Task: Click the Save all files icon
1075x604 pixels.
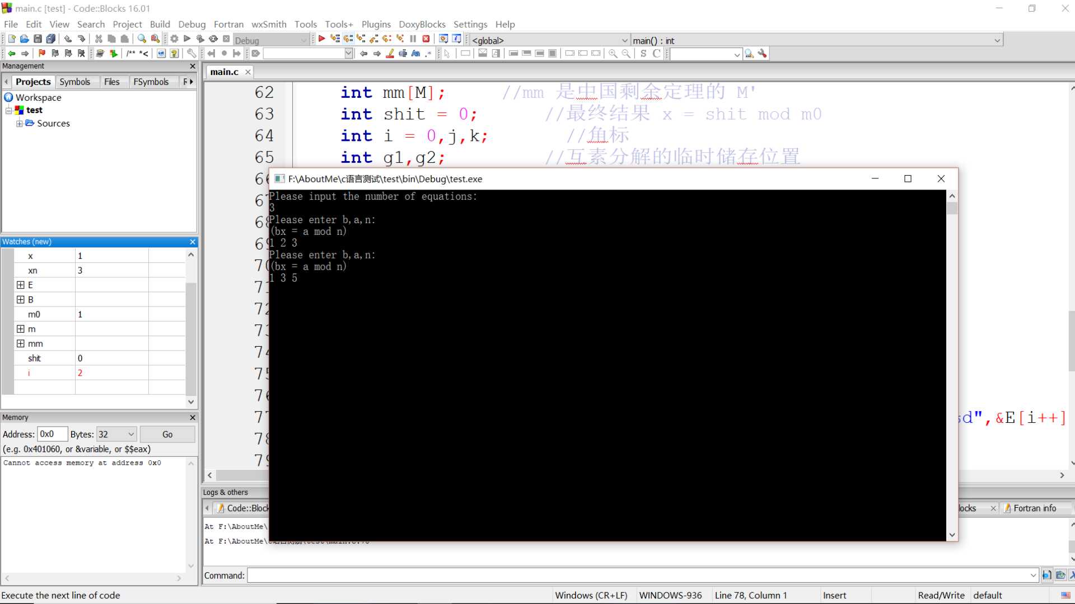Action: [50, 39]
